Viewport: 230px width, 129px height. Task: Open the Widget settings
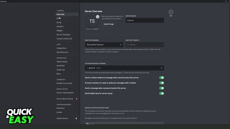pyautogui.click(x=67, y=30)
